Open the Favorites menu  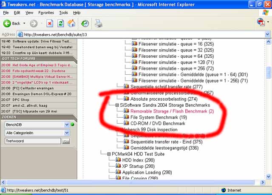pos(46,13)
